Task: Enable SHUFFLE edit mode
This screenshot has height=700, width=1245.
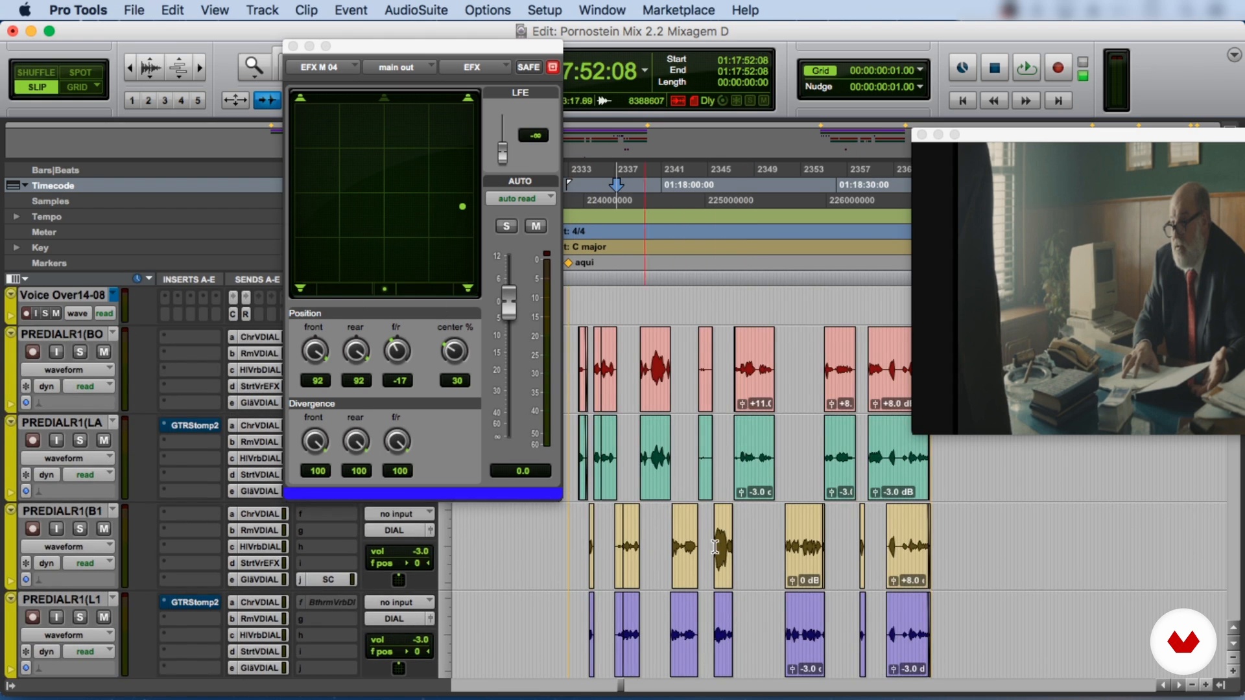Action: 36,72
